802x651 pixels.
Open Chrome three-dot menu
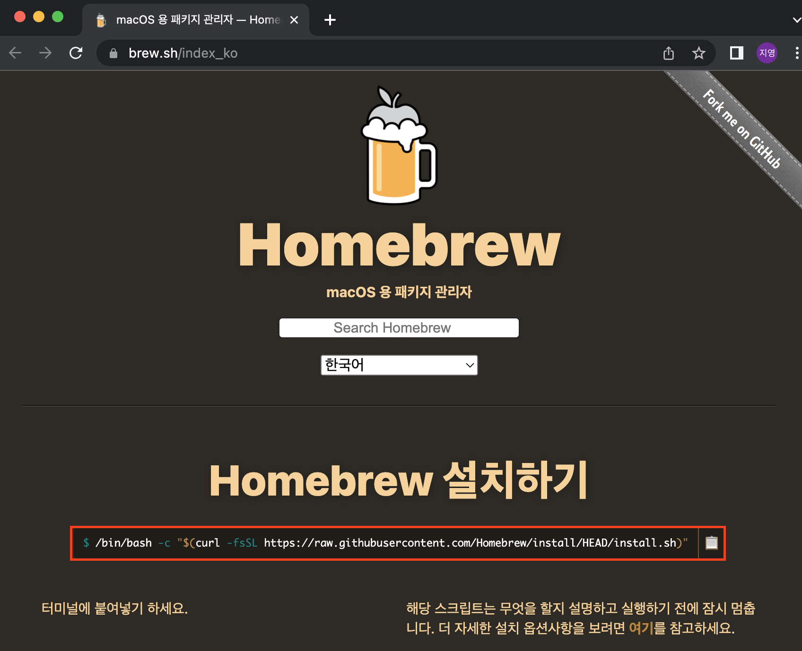click(797, 53)
